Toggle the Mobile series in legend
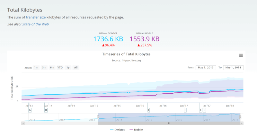Image resolution: width=257 pixels, height=135 pixels. click(x=136, y=130)
